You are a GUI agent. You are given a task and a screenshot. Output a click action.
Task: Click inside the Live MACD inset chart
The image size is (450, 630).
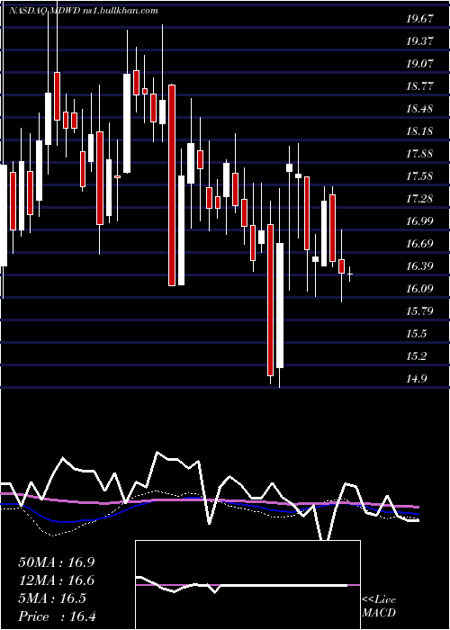[x=247, y=585]
